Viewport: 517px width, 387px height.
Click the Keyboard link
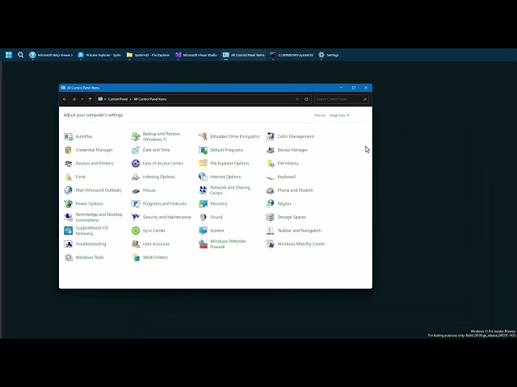coord(287,177)
